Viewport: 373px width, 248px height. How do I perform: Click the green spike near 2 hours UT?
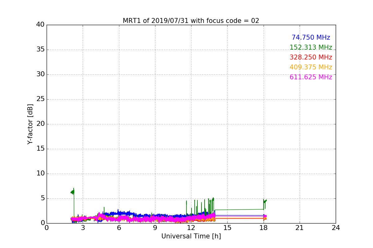click(x=73, y=192)
